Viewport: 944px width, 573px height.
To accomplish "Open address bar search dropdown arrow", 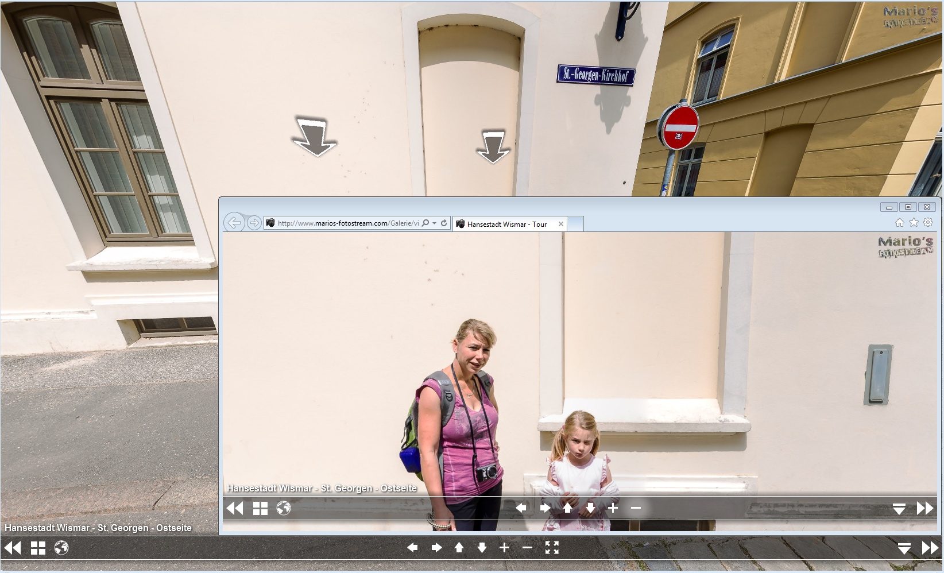I will coord(435,223).
